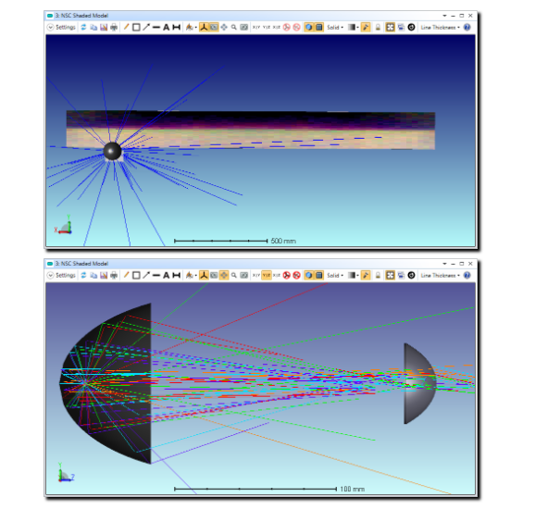Click the black sphere object in the top model view
The height and width of the screenshot is (522, 535).
(x=112, y=151)
